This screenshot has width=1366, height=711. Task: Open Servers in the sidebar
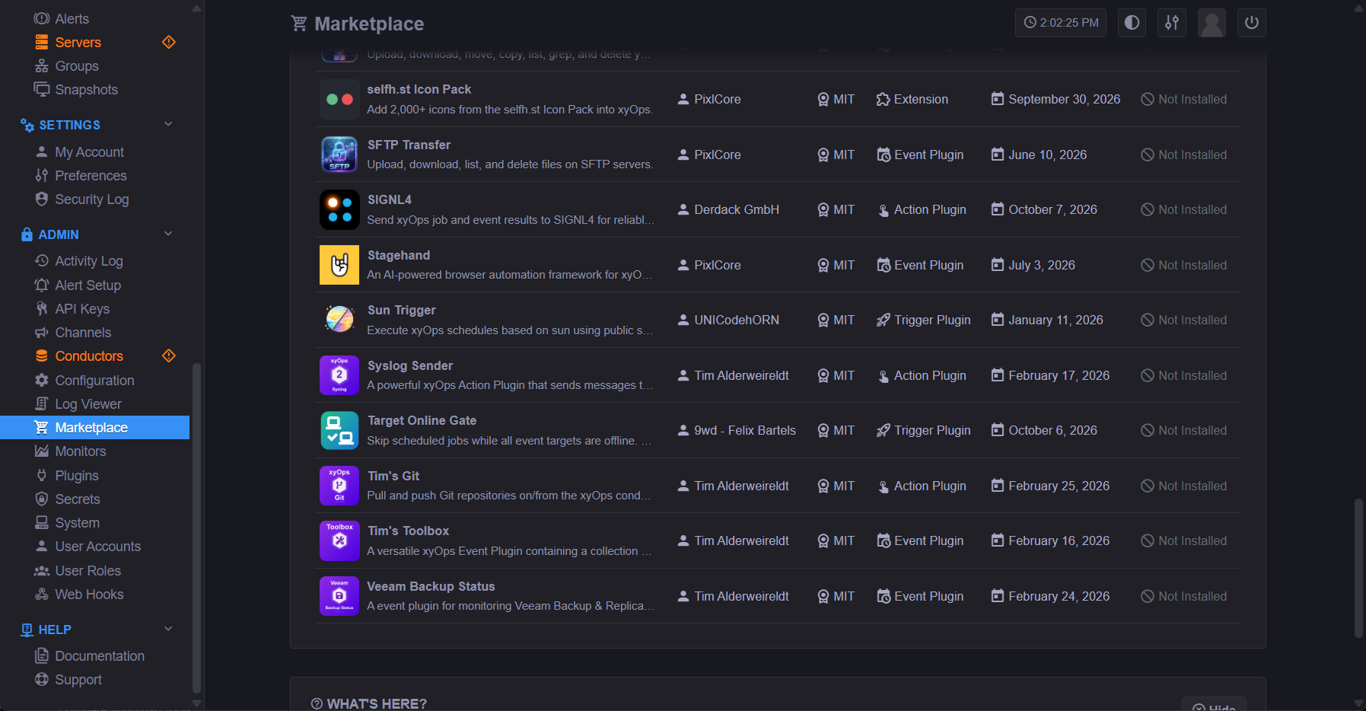[x=78, y=43]
